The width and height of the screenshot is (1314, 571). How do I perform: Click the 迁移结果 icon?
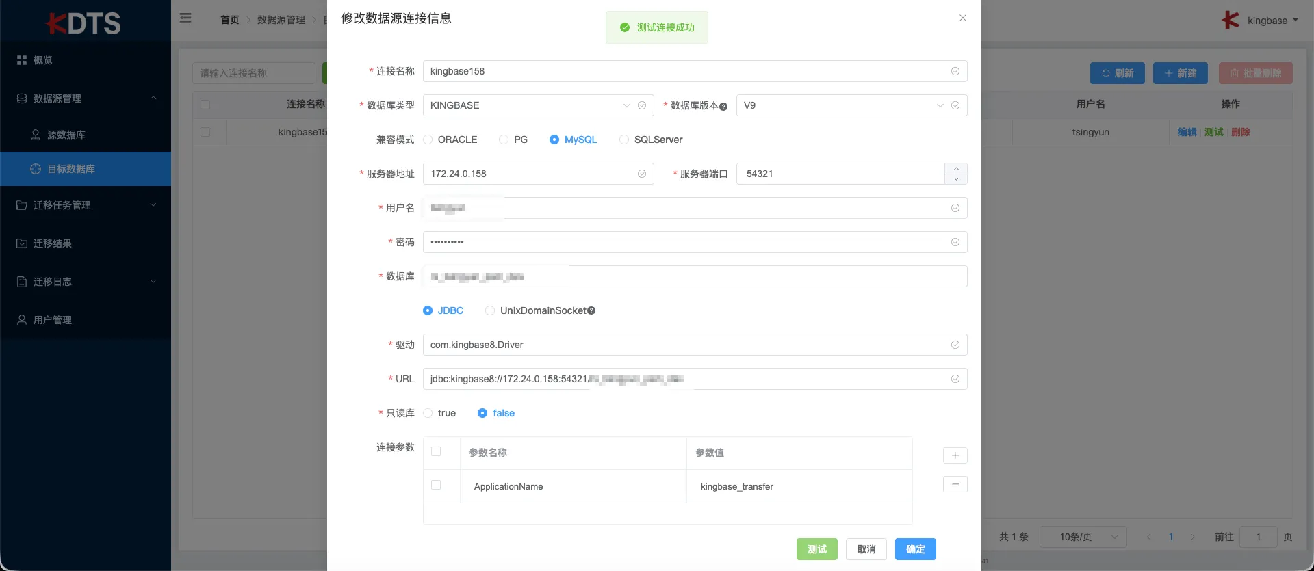pos(22,243)
